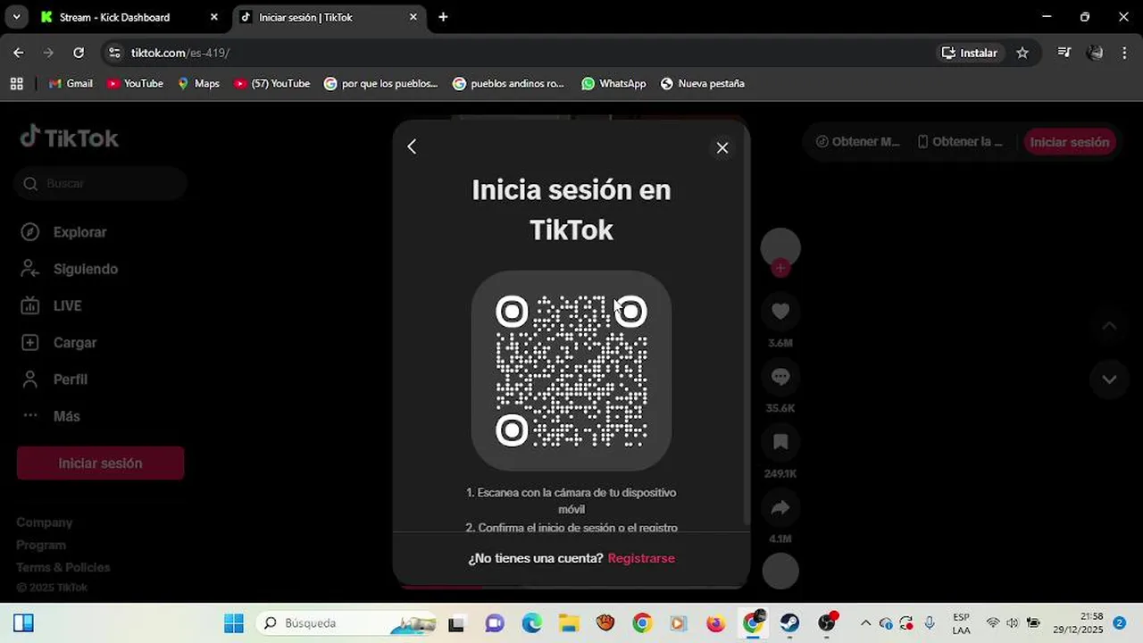This screenshot has height=643, width=1143.
Task: Open the Chrome media controls icon
Action: pyautogui.click(x=1064, y=53)
